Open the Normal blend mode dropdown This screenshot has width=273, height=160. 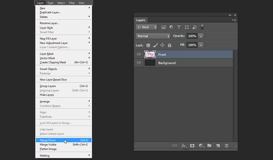(x=153, y=36)
